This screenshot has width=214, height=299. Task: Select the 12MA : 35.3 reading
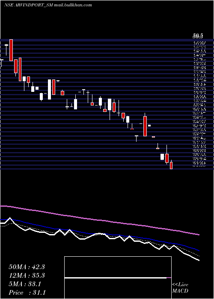(27, 276)
